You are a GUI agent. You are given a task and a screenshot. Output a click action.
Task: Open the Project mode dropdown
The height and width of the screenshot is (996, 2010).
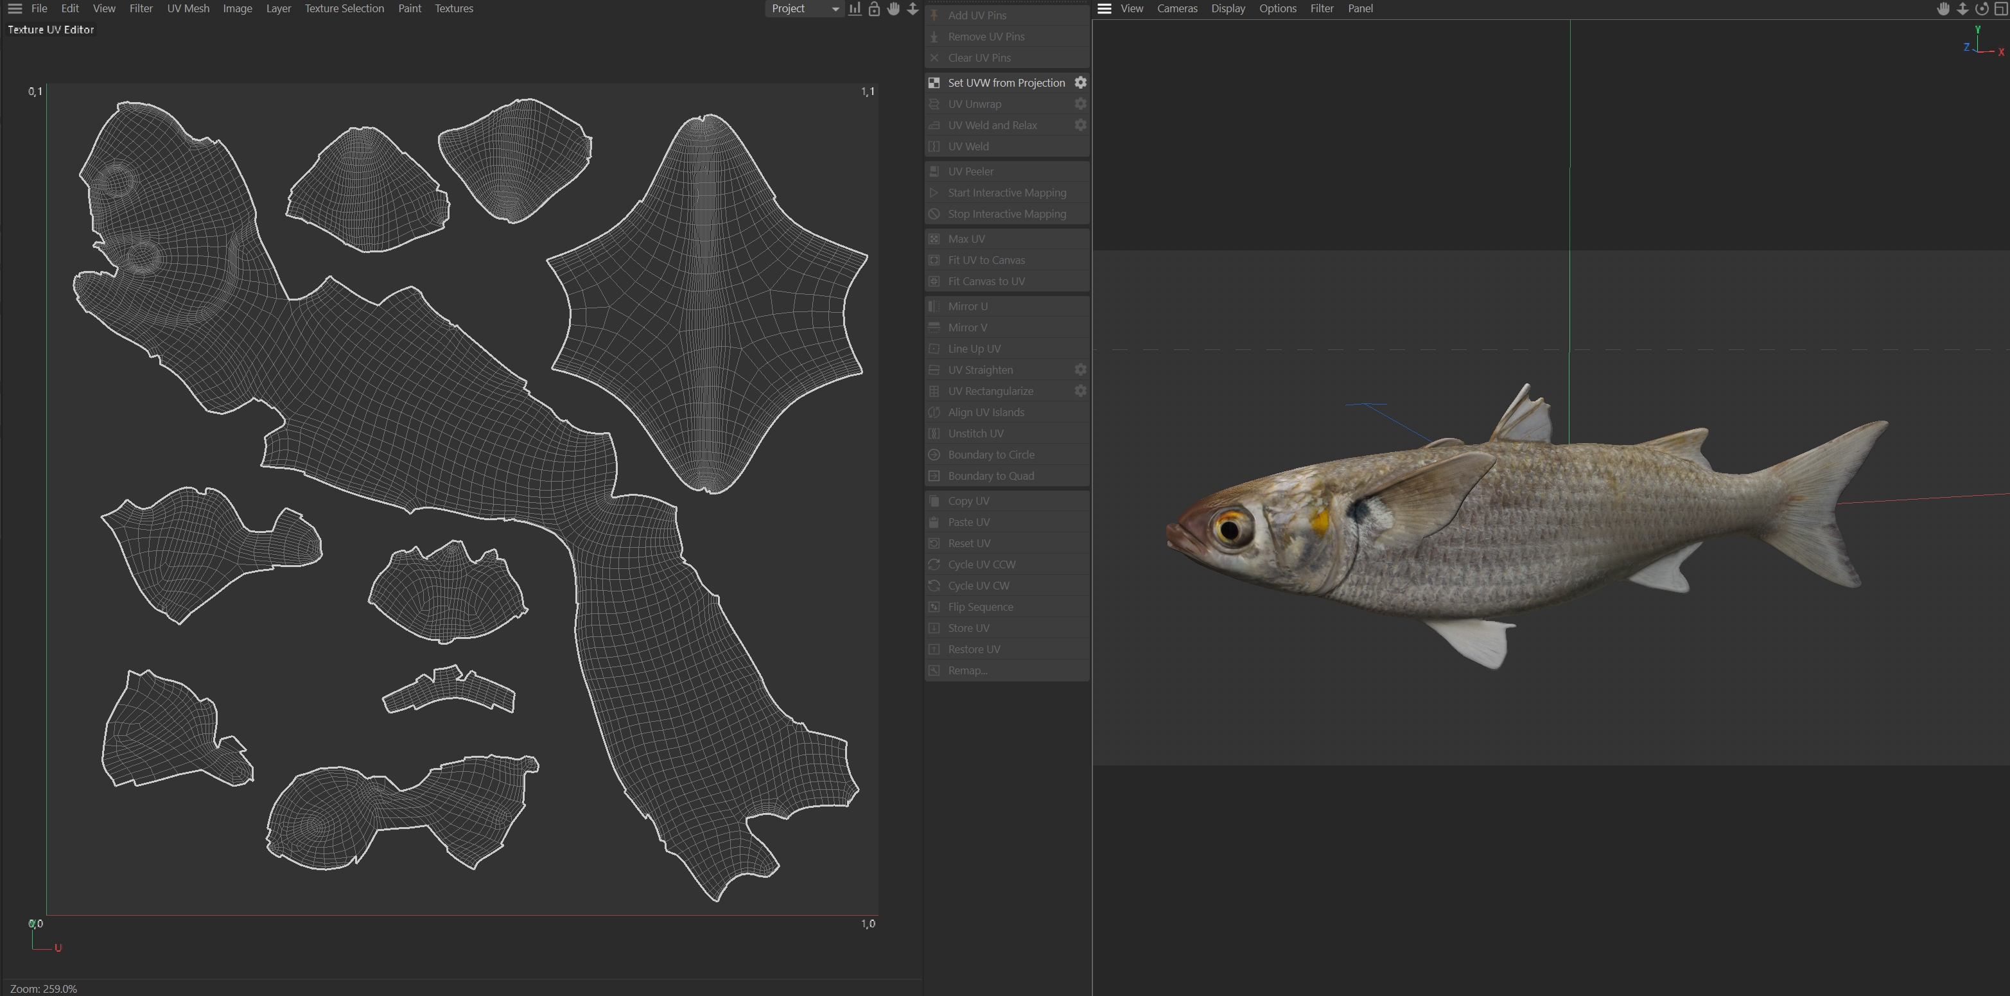tap(804, 8)
